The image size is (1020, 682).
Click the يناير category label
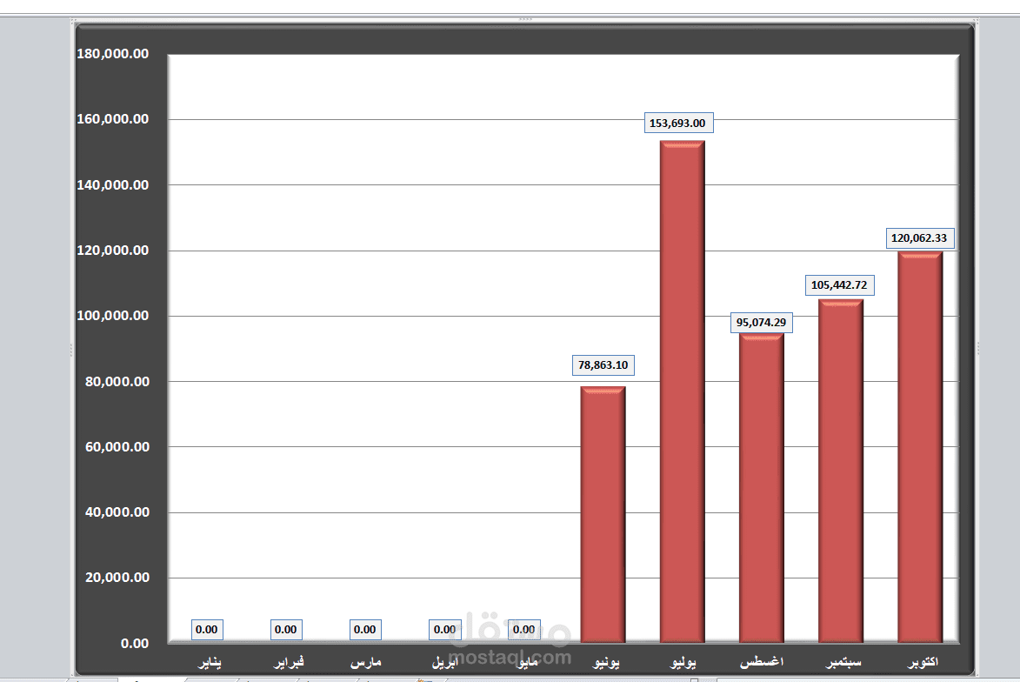210,663
